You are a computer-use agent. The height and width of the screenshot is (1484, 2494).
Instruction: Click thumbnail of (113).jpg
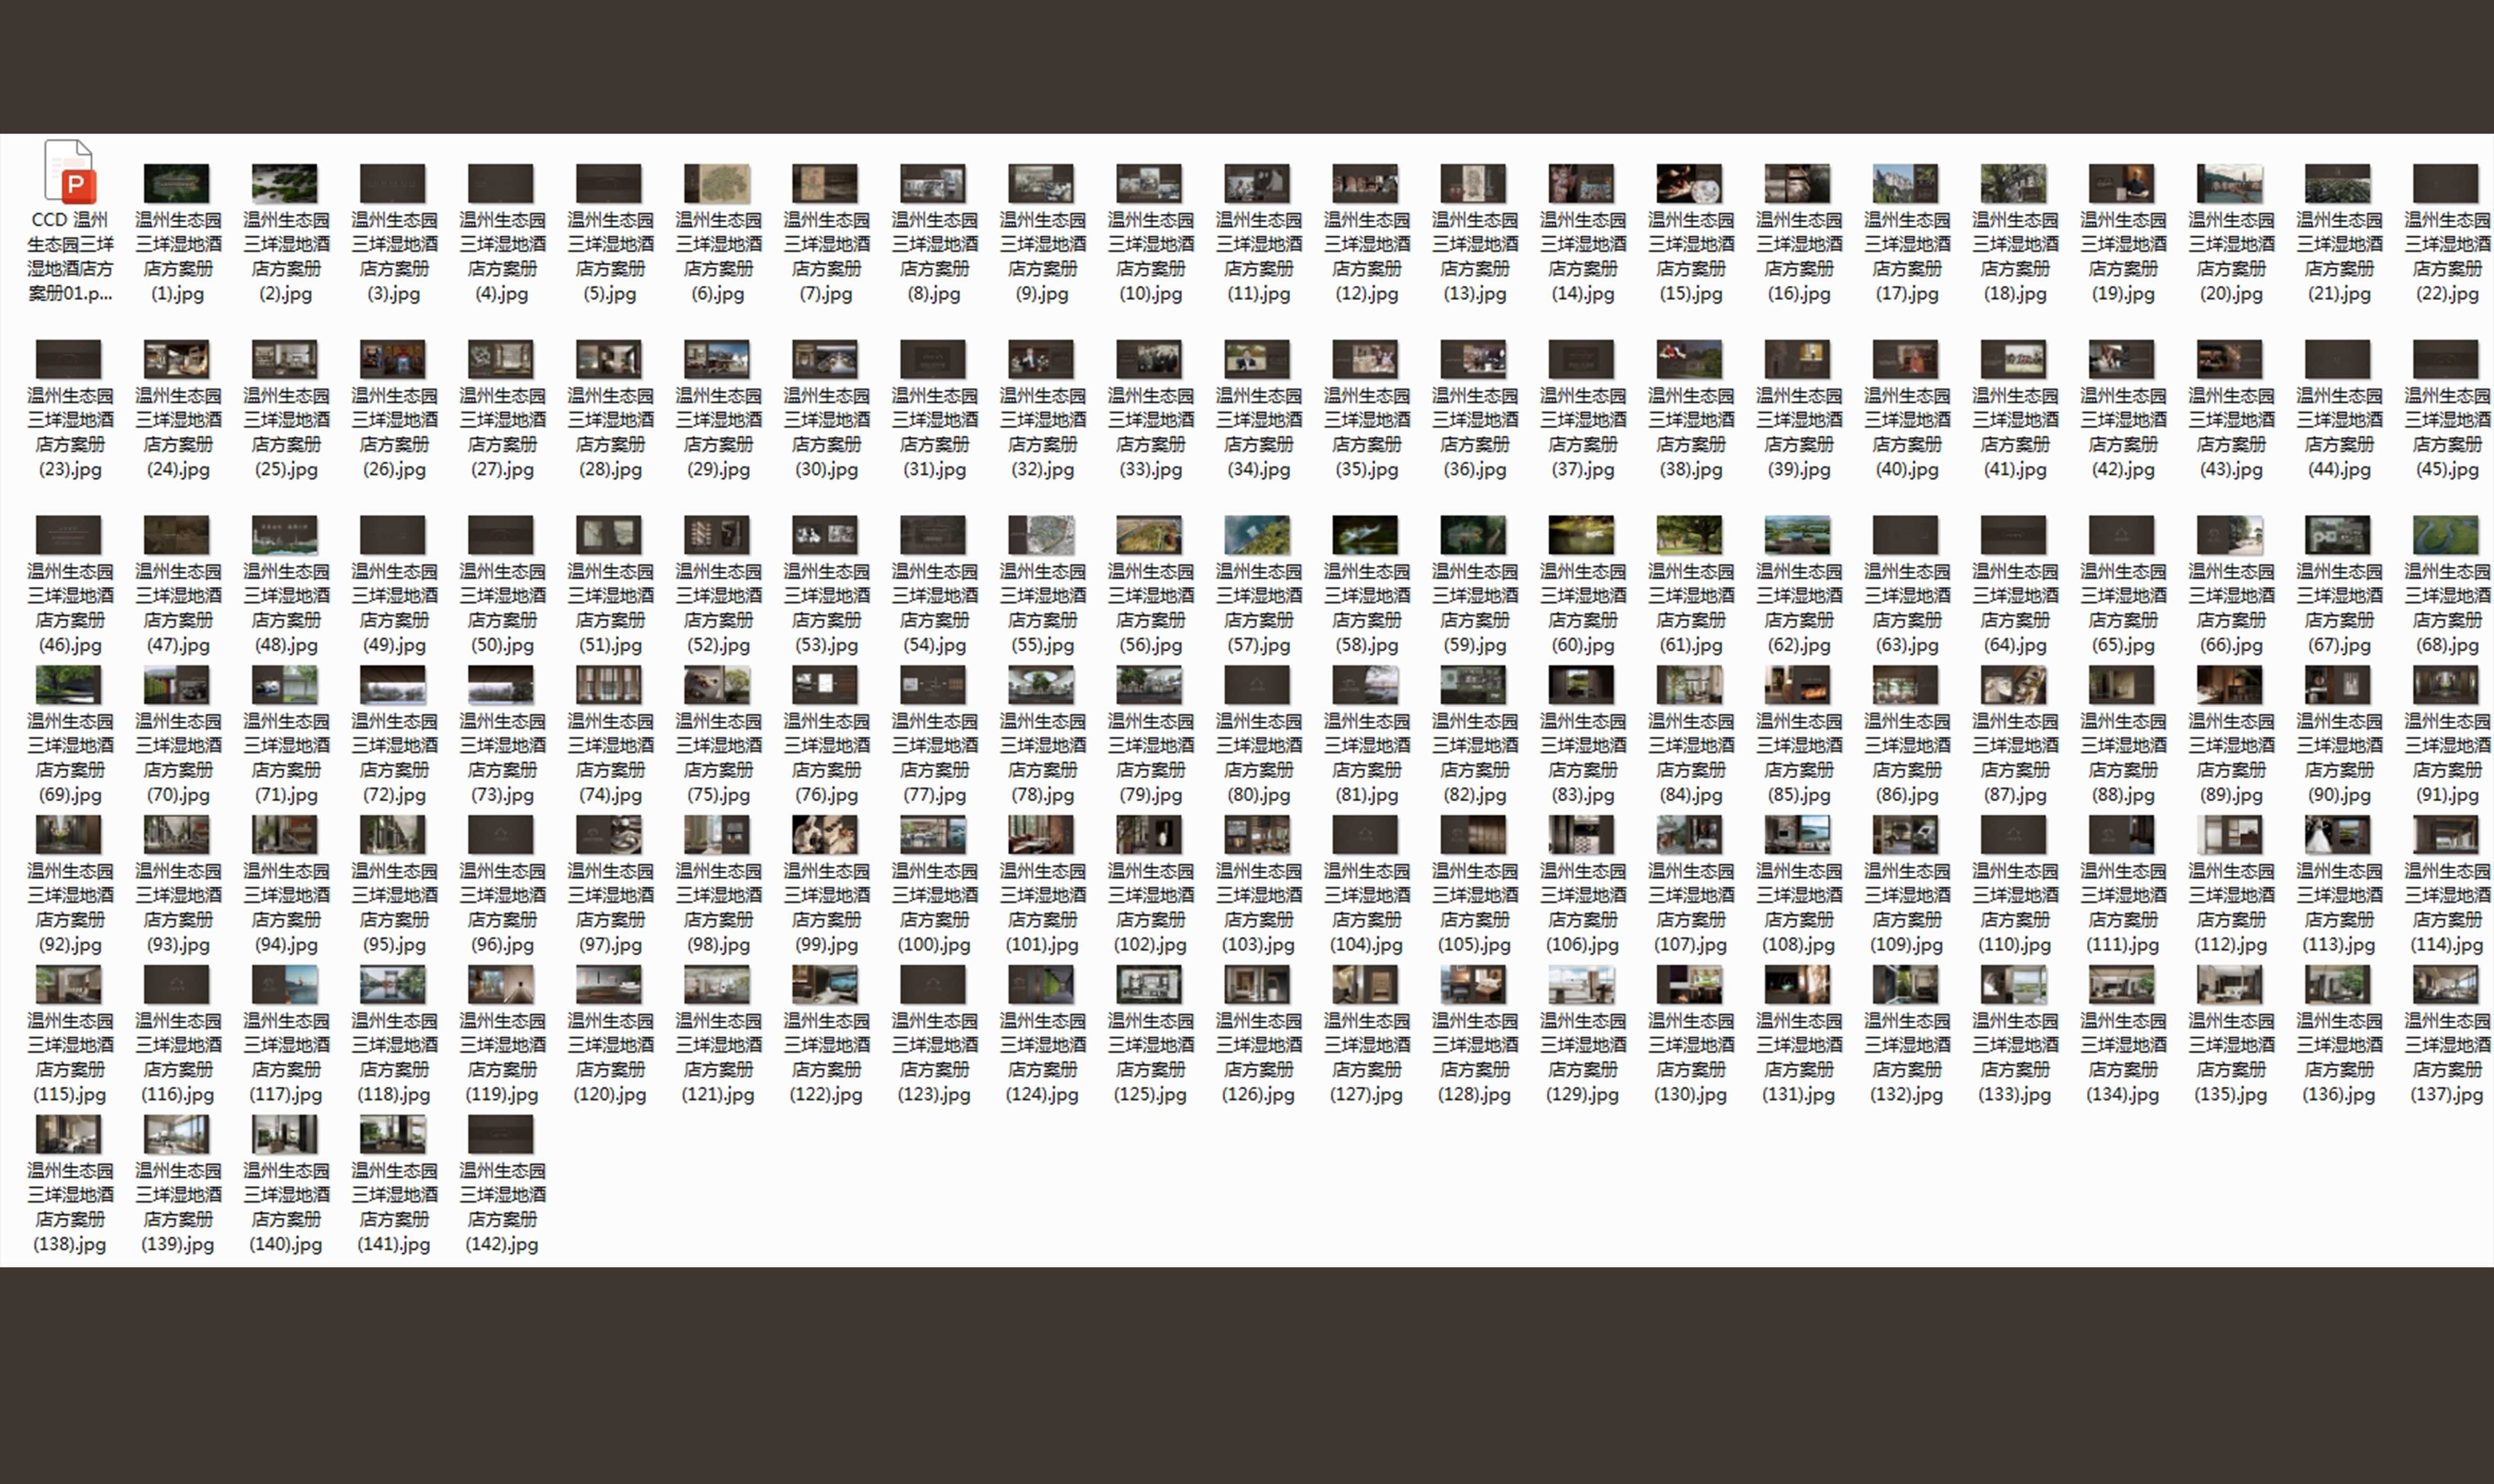pyautogui.click(x=2338, y=835)
